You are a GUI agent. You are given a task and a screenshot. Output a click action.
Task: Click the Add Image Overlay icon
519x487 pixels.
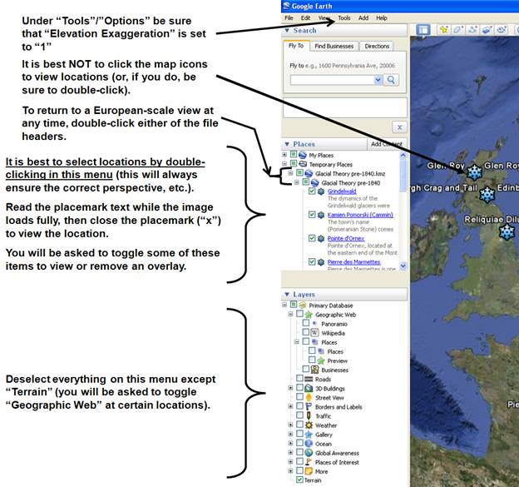pos(487,30)
